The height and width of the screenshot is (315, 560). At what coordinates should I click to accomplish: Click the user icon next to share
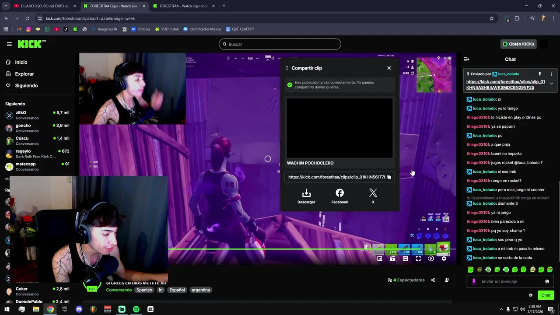point(447,280)
